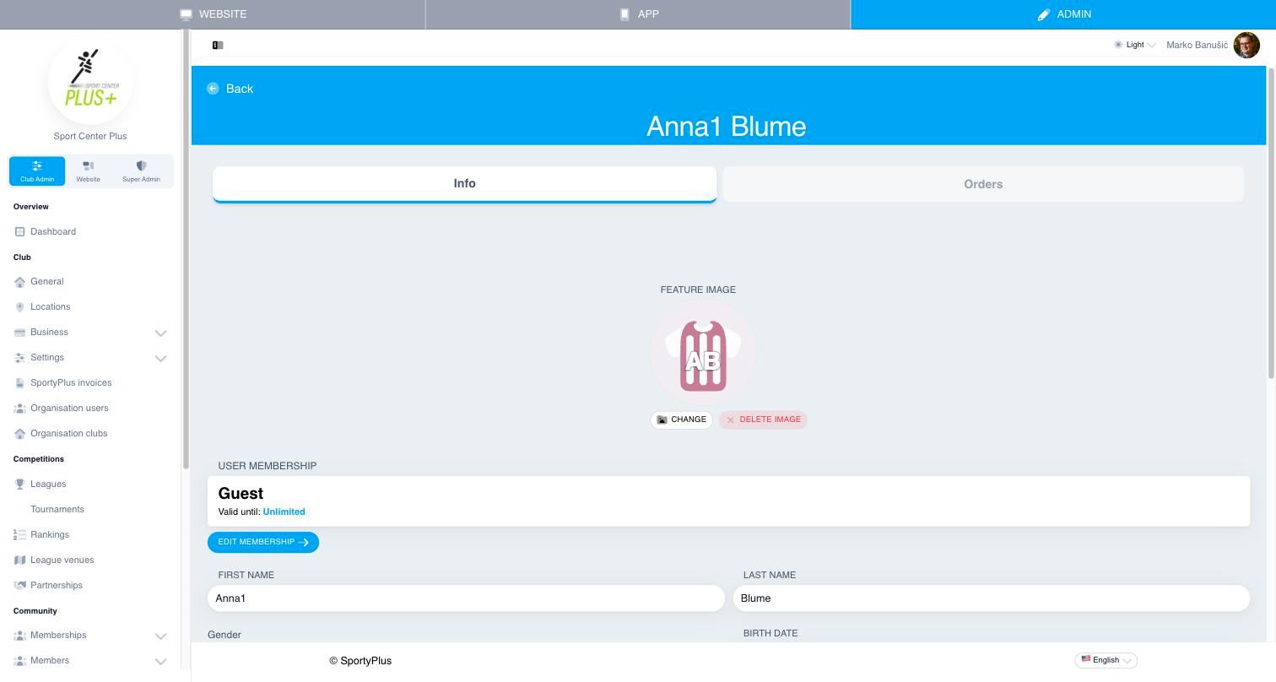Open the English language selector
1276x682 pixels.
1106,660
